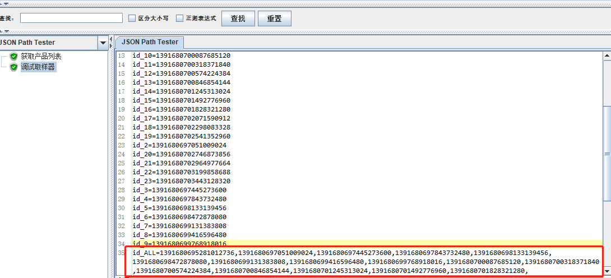Click line id_7=1391680699131383808
The width and height of the screenshot is (611, 278).
click(179, 226)
